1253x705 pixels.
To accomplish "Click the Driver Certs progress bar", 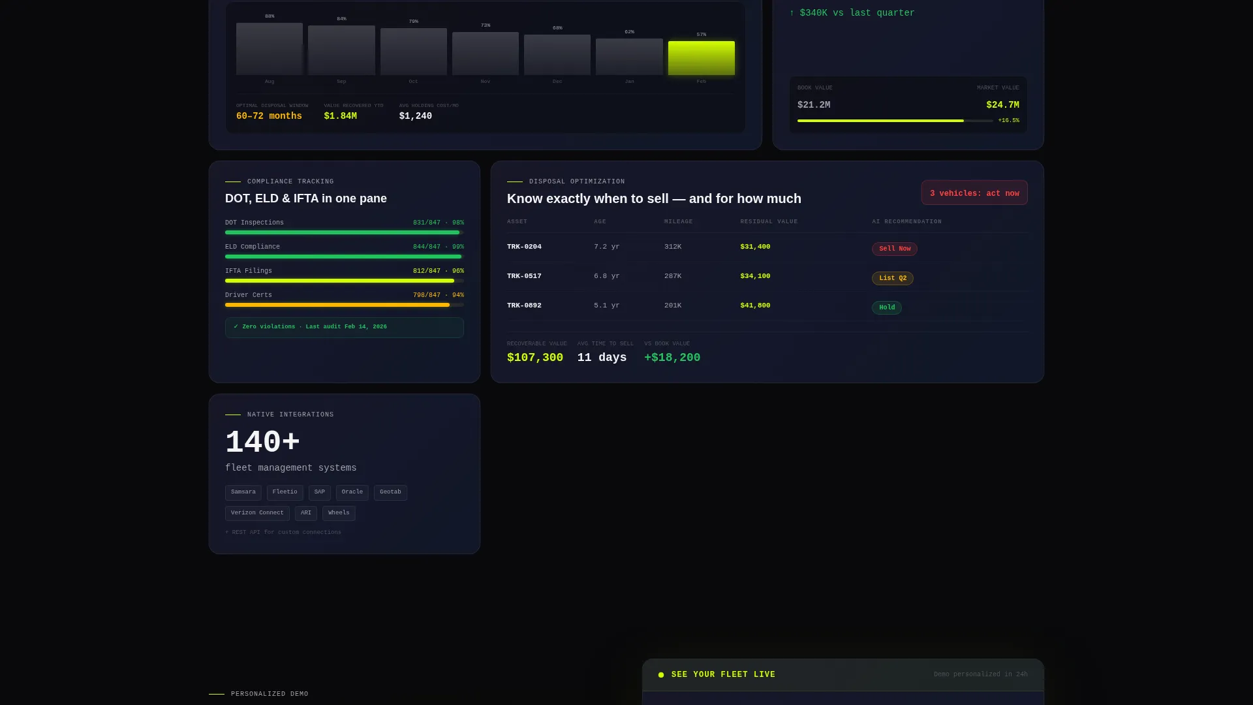I will (x=345, y=305).
